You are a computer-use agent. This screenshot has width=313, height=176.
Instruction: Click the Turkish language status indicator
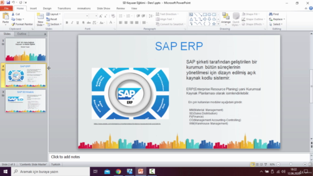pos(56,164)
